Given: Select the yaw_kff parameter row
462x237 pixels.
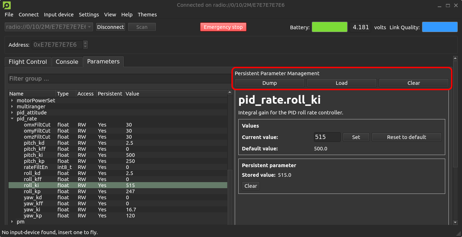Looking at the screenshot, I should pyautogui.click(x=118, y=203).
